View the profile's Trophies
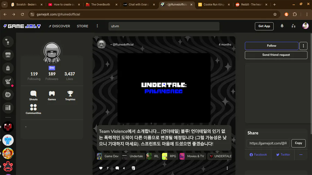The height and width of the screenshot is (175, 312). [70, 95]
